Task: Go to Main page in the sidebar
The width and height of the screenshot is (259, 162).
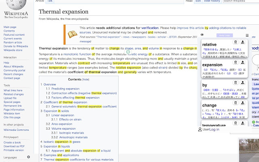Action: click(10, 27)
